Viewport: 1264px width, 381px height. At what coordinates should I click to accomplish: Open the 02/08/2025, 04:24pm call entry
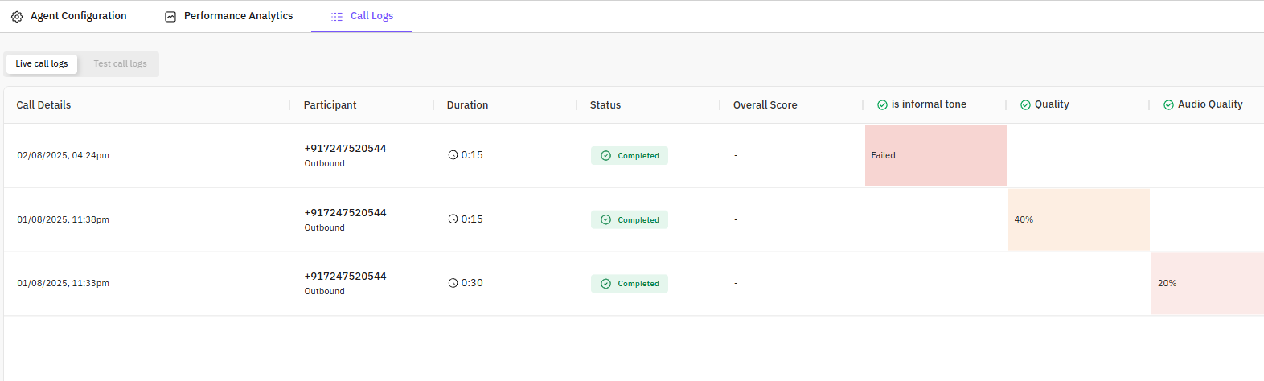pyautogui.click(x=63, y=155)
